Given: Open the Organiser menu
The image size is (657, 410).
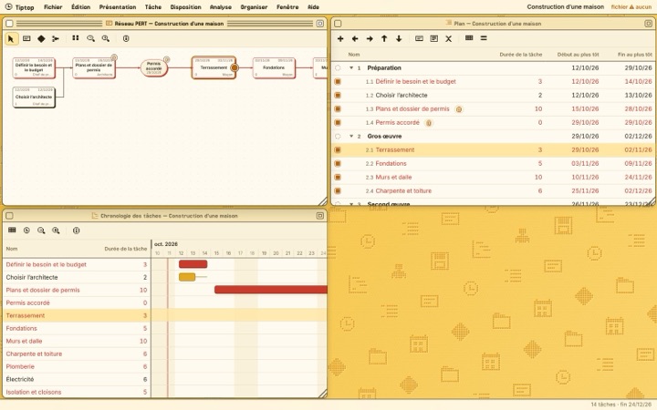Looking at the screenshot, I should click(x=254, y=7).
